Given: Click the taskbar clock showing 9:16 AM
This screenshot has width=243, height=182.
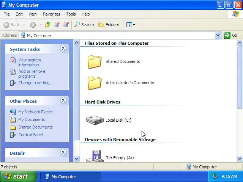Looking at the screenshot, I should (x=229, y=176).
